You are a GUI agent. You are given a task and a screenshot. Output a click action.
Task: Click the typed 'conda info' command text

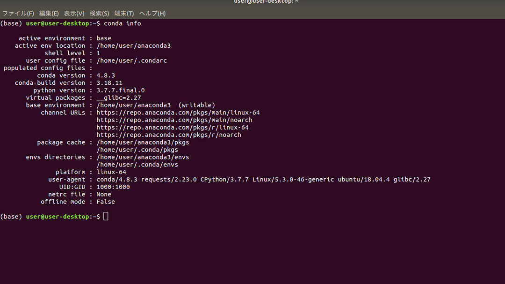pos(123,23)
